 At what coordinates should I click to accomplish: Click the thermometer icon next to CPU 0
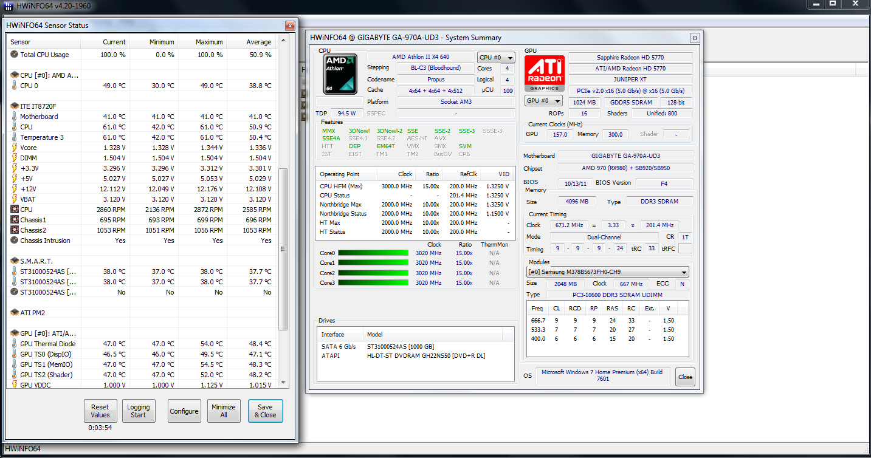click(x=15, y=86)
